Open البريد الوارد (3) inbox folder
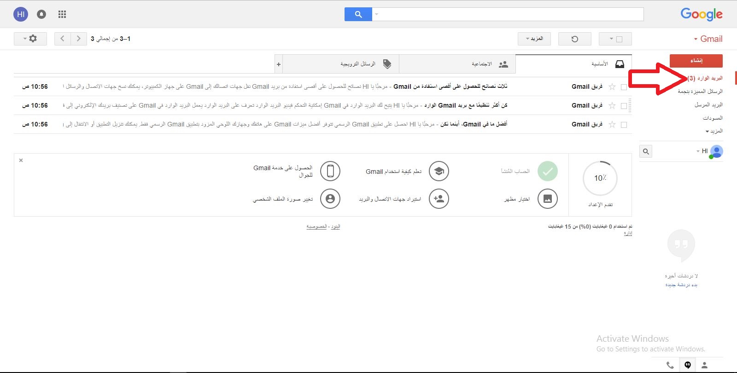 [705, 78]
